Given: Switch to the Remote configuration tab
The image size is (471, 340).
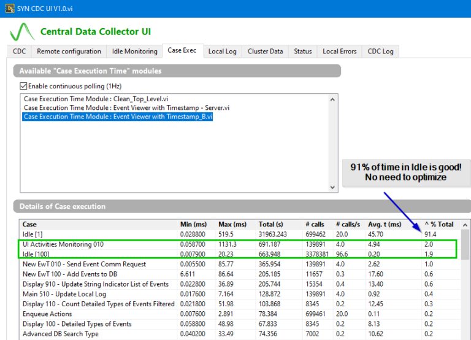Looking at the screenshot, I should click(x=69, y=52).
